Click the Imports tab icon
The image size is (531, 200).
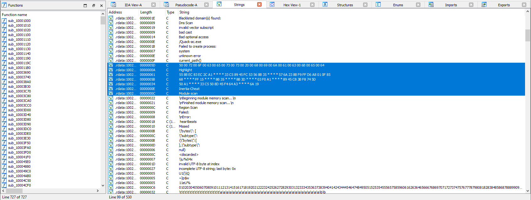pos(431,5)
